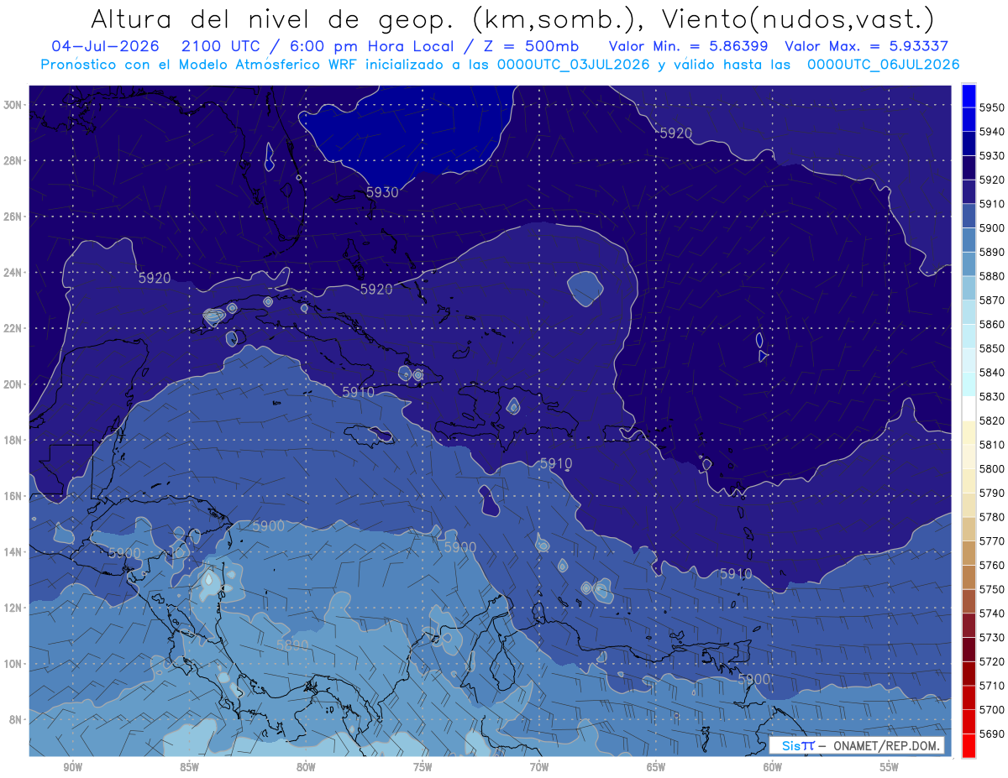
Task: Click the '5870' colorbar value
Action: pos(992,300)
